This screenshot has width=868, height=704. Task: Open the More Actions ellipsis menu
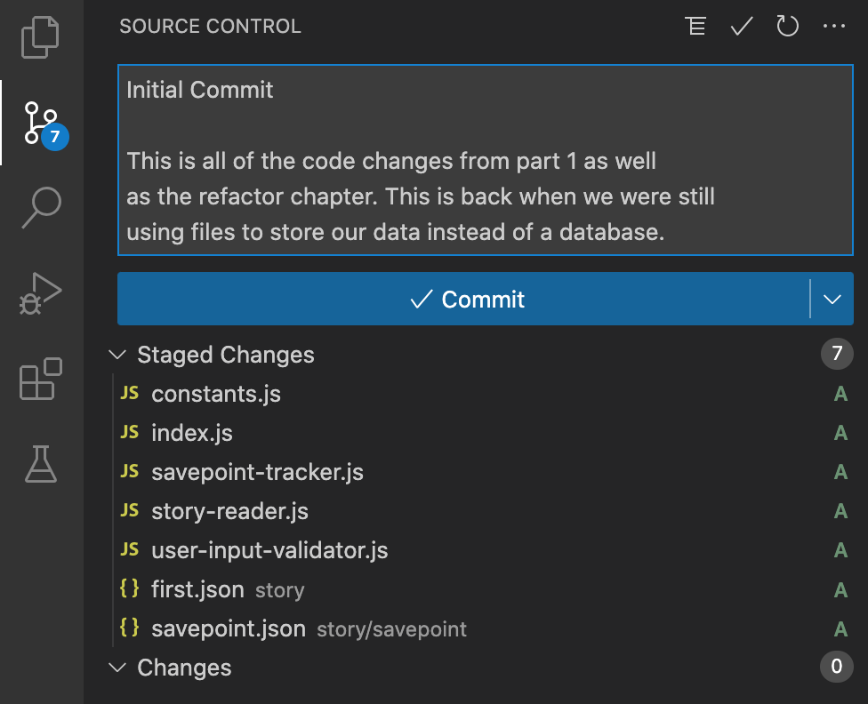tap(833, 26)
